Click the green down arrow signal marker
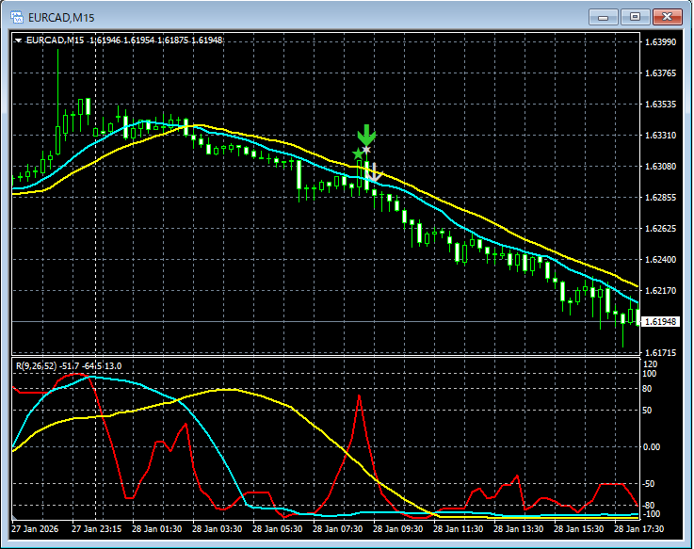 [x=366, y=135]
